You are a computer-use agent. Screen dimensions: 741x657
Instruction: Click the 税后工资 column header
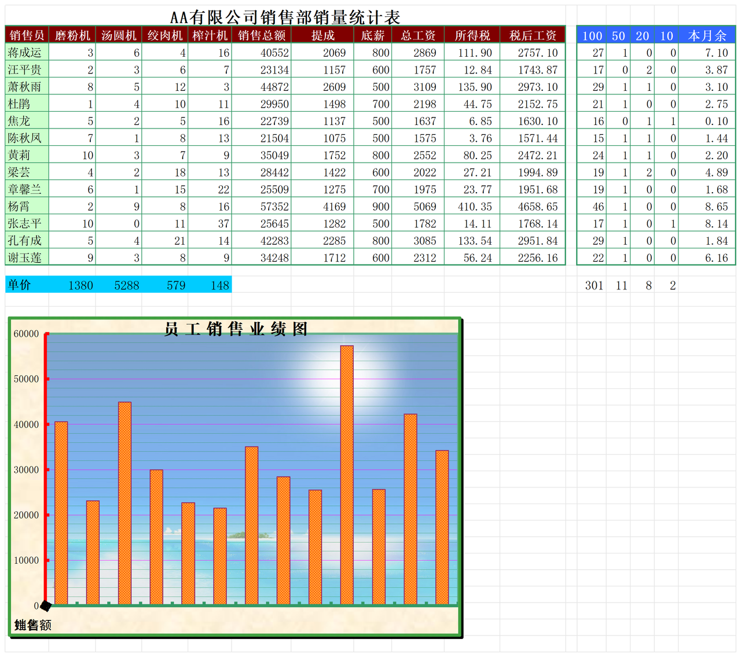tap(533, 35)
